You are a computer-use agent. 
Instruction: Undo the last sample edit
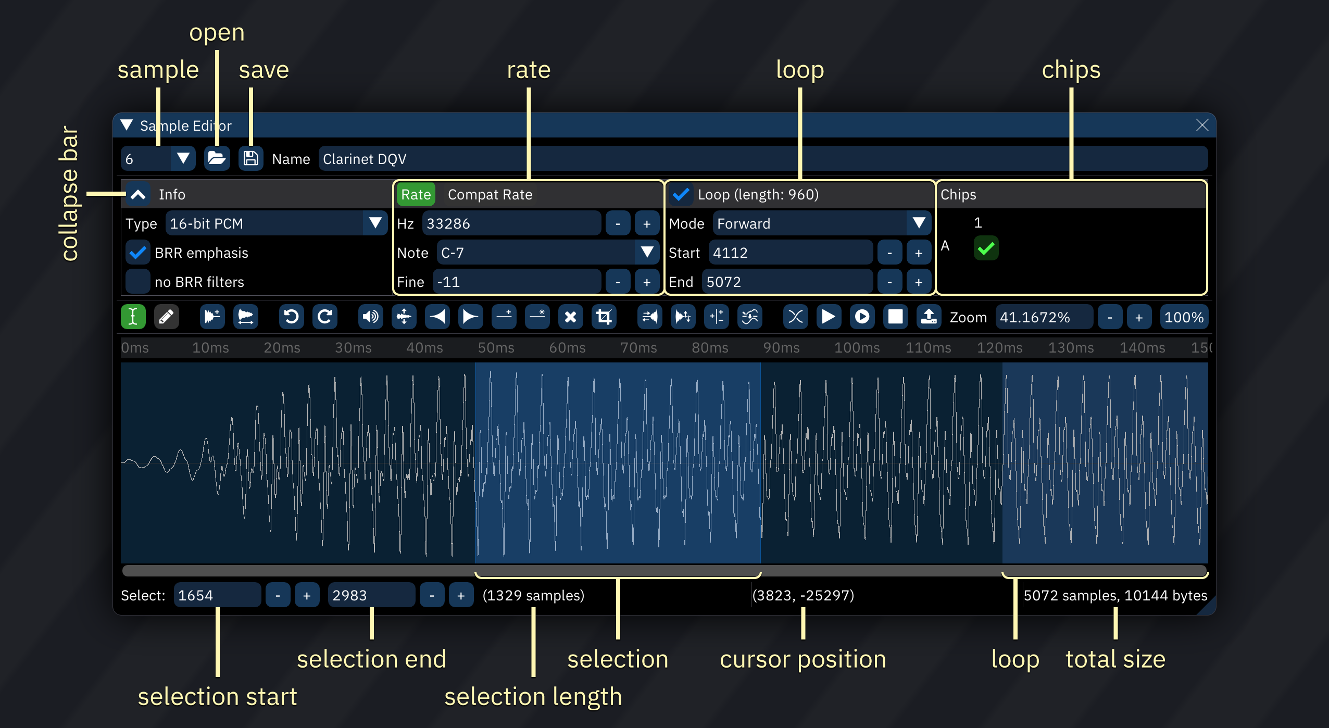291,317
